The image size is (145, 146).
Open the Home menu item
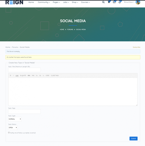31,2
